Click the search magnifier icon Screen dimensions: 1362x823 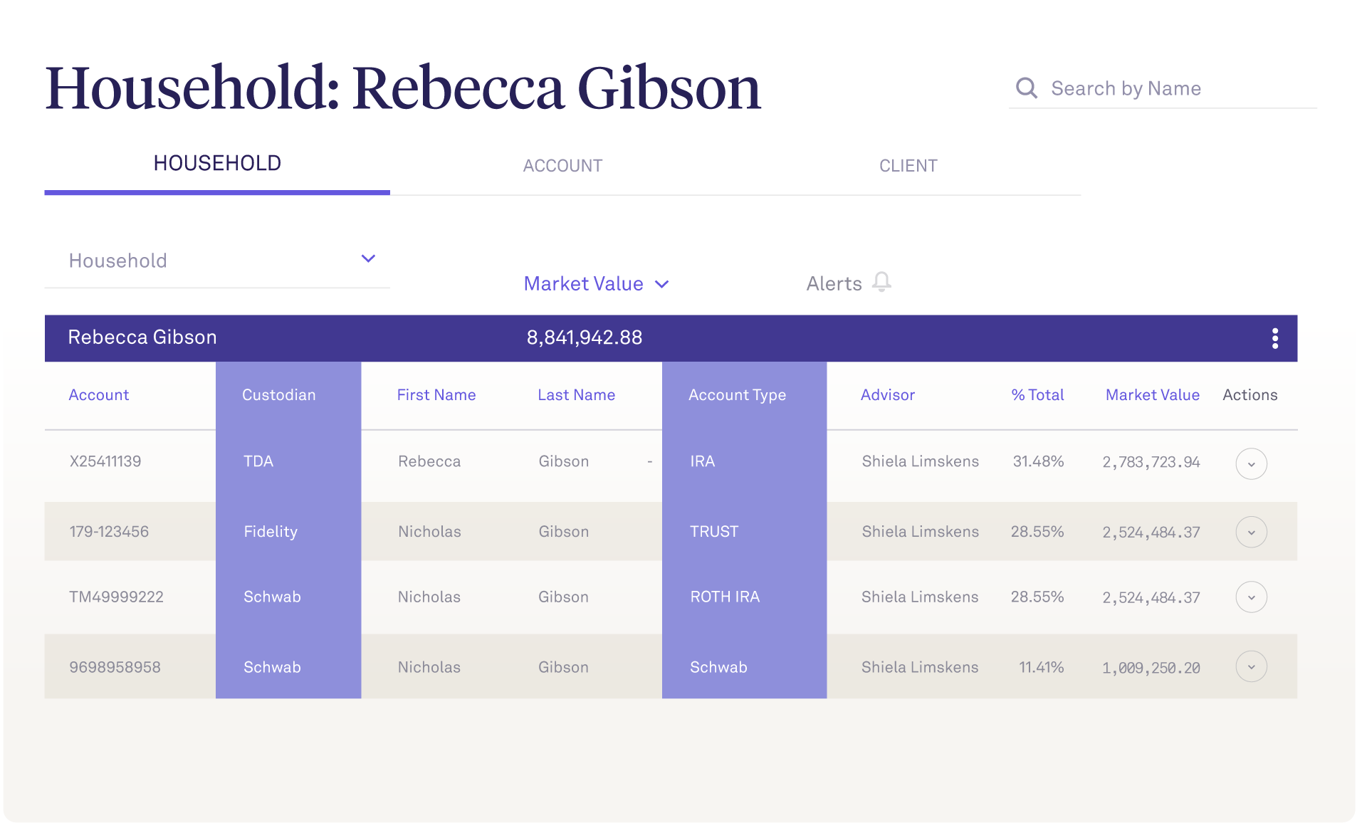click(1026, 88)
